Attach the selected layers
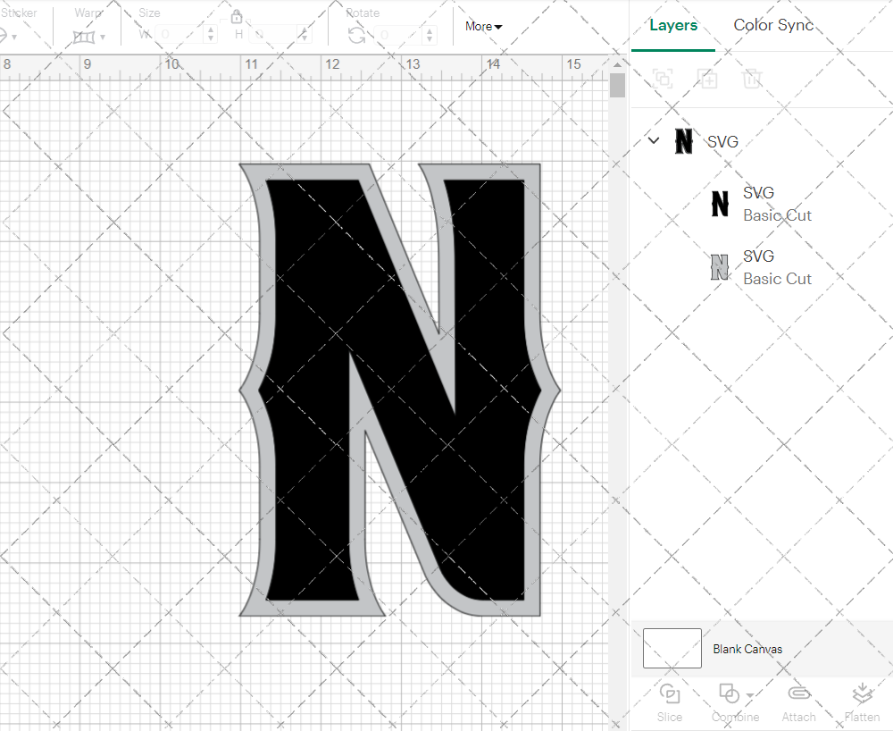893x731 pixels. coord(798,702)
